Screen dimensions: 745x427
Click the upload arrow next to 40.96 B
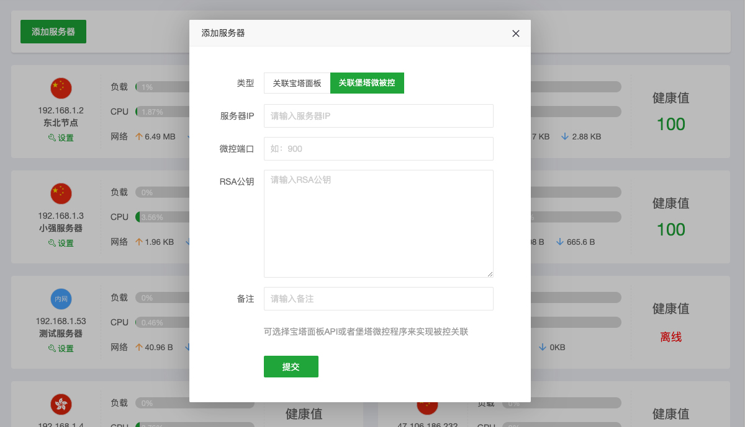(x=139, y=347)
